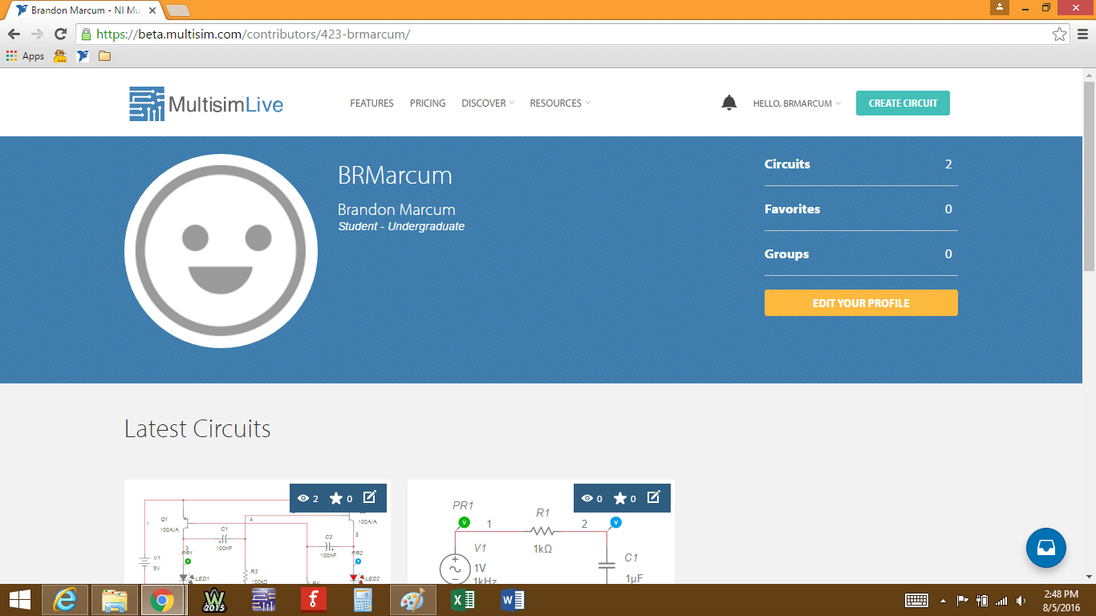Open the Multisim bookmark in bookmarks bar
Image resolution: width=1096 pixels, height=616 pixels.
(x=82, y=56)
